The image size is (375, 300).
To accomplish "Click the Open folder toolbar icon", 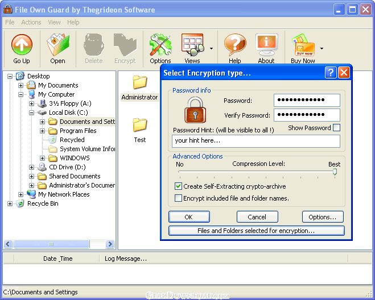I will [57, 45].
